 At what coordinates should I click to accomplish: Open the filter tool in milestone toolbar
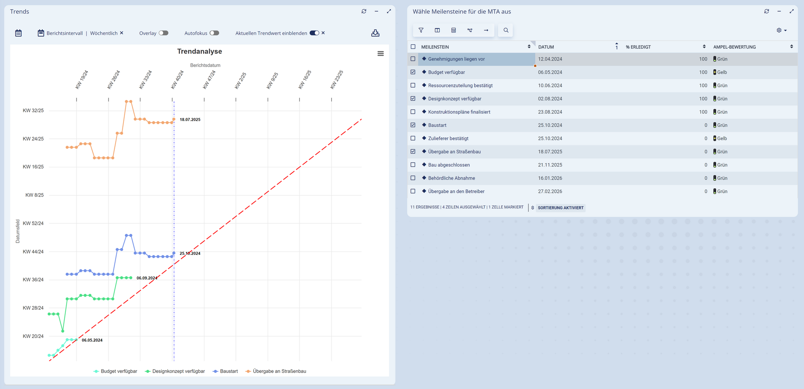click(x=421, y=30)
